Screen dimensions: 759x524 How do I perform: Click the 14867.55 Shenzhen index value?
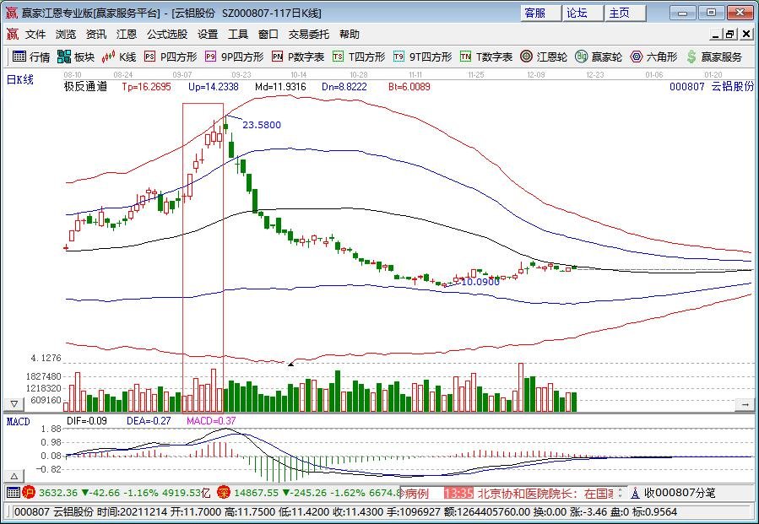point(256,493)
